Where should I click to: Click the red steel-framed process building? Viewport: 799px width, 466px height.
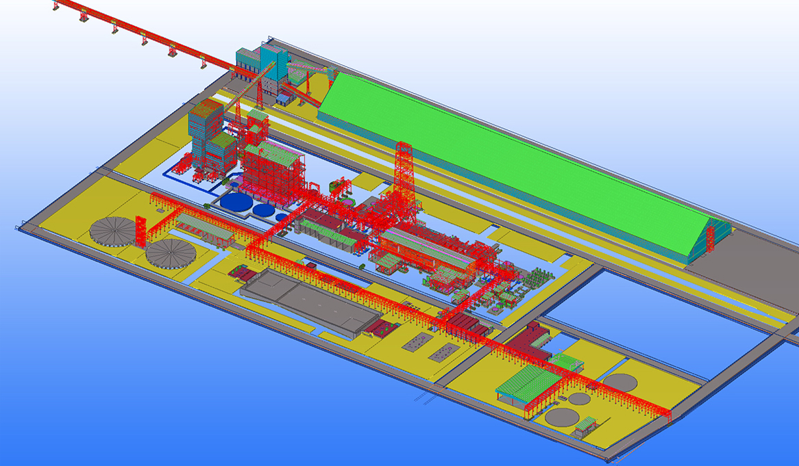pos(272,170)
